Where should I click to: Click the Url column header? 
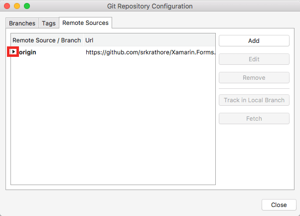pyautogui.click(x=150, y=40)
